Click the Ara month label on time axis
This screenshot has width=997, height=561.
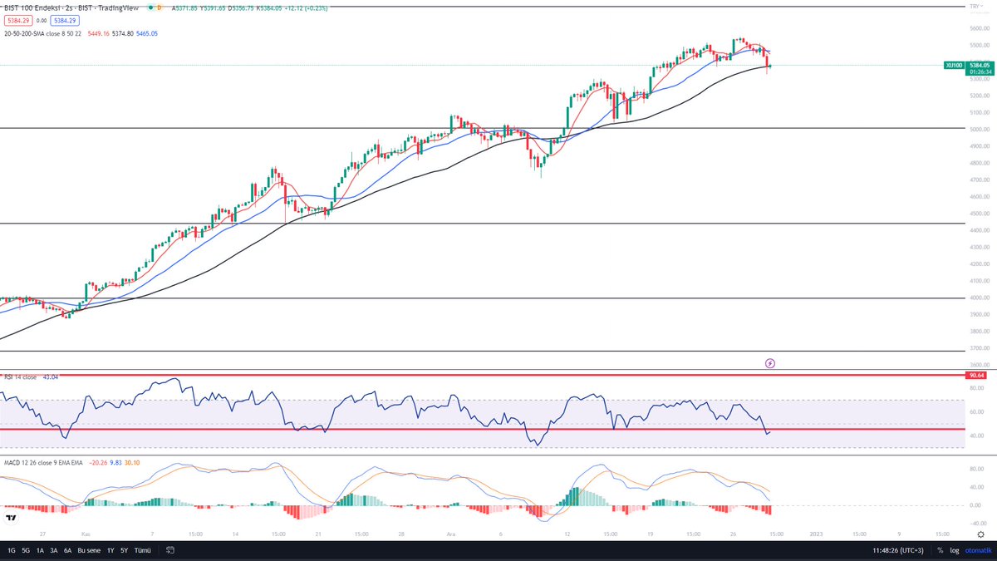452,534
